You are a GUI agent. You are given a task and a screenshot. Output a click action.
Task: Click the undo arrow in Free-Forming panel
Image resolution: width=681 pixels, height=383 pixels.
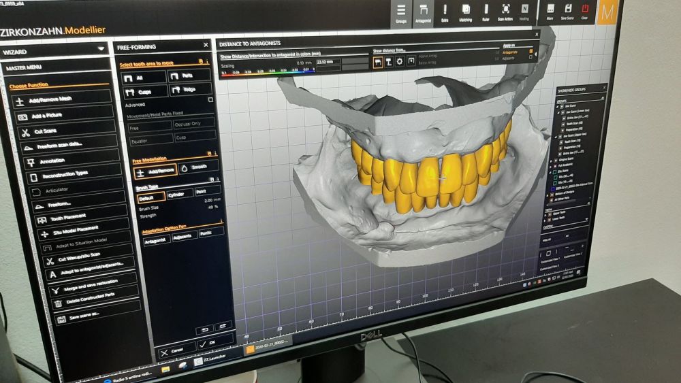(x=204, y=330)
